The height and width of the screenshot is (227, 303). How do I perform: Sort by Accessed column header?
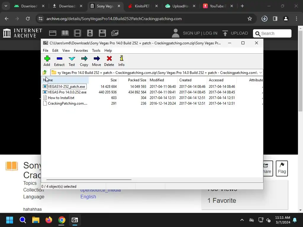222,80
